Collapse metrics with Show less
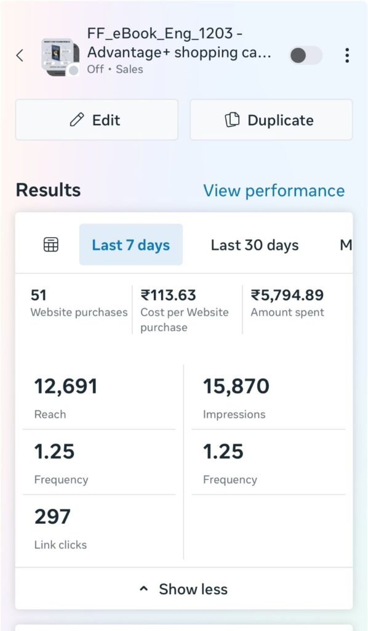368x631 pixels. 184,589
